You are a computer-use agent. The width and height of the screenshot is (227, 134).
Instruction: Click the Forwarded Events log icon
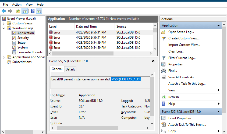pos(14,52)
